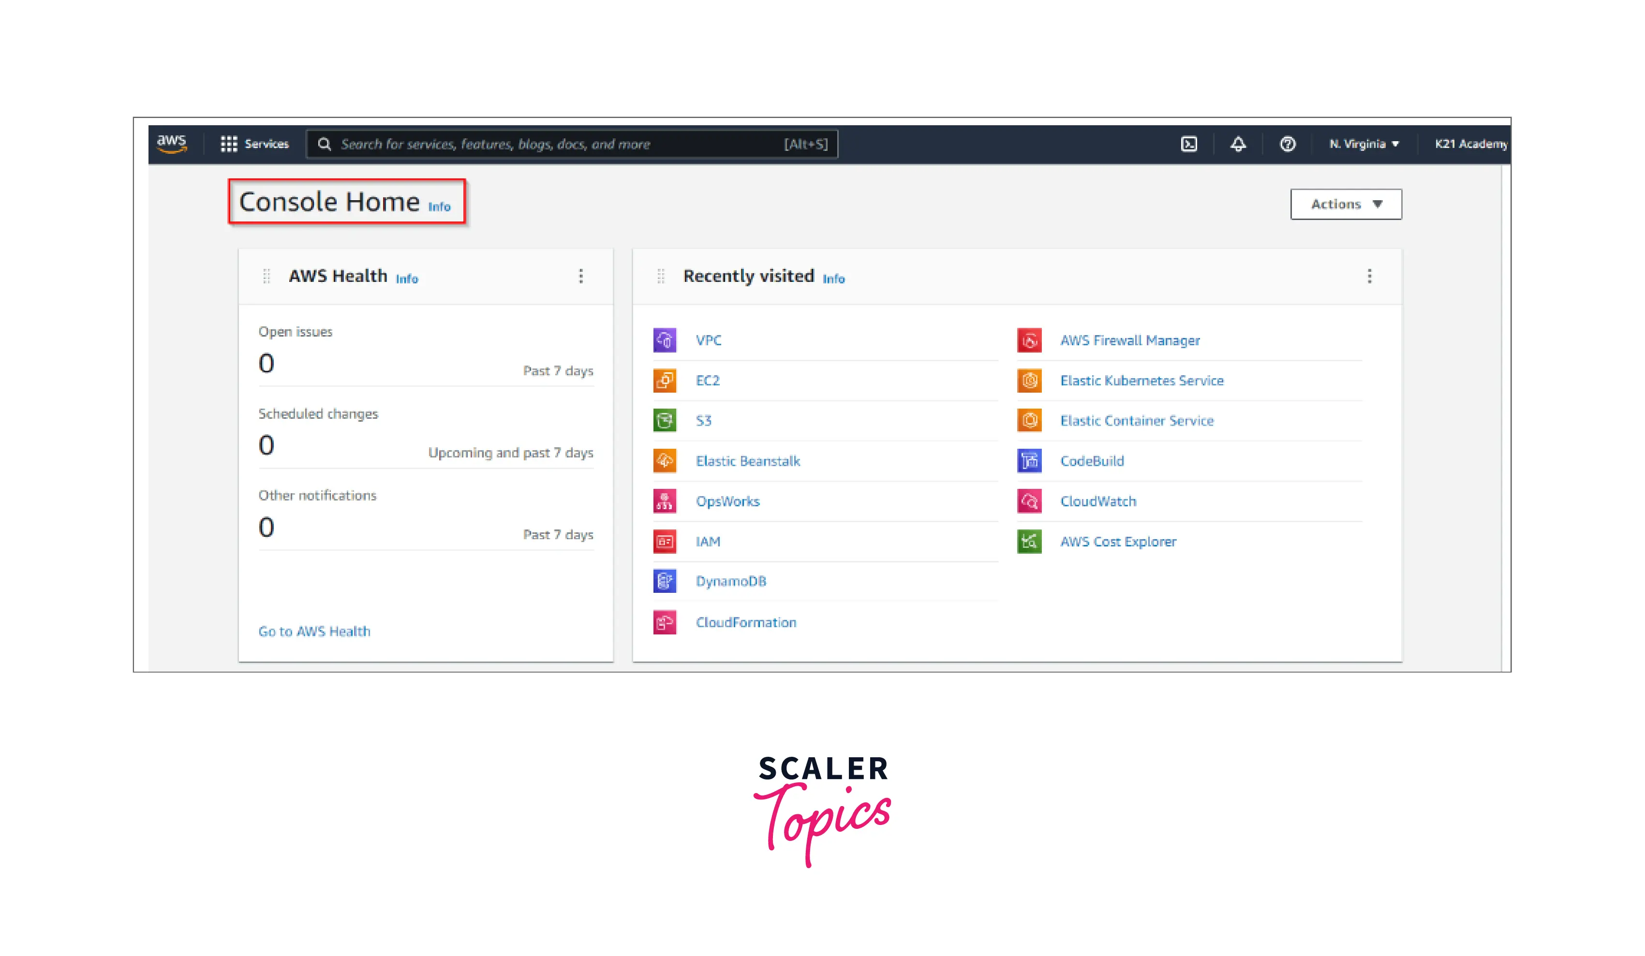This screenshot has width=1645, height=956.
Task: Open the Actions dropdown button
Action: tap(1346, 204)
